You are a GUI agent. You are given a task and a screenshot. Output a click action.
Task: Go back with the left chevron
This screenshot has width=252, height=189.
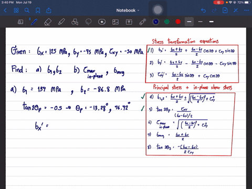tap(5, 10)
